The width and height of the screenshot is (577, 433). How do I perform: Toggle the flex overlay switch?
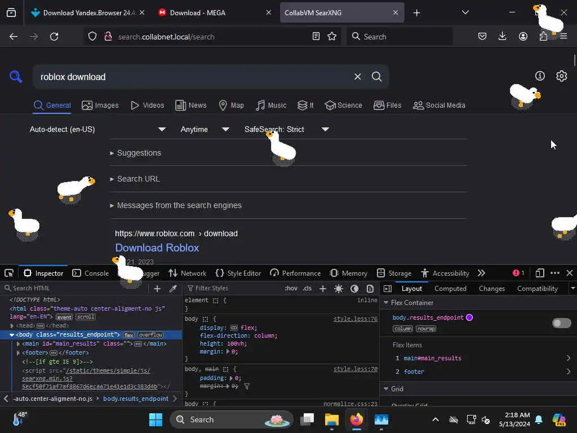tap(562, 323)
